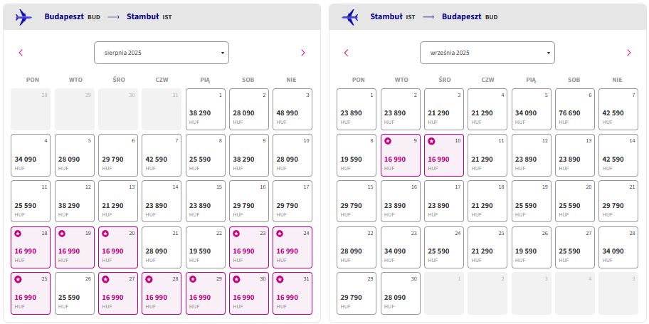Select September 30 fare 28 090 HUF

400,293
